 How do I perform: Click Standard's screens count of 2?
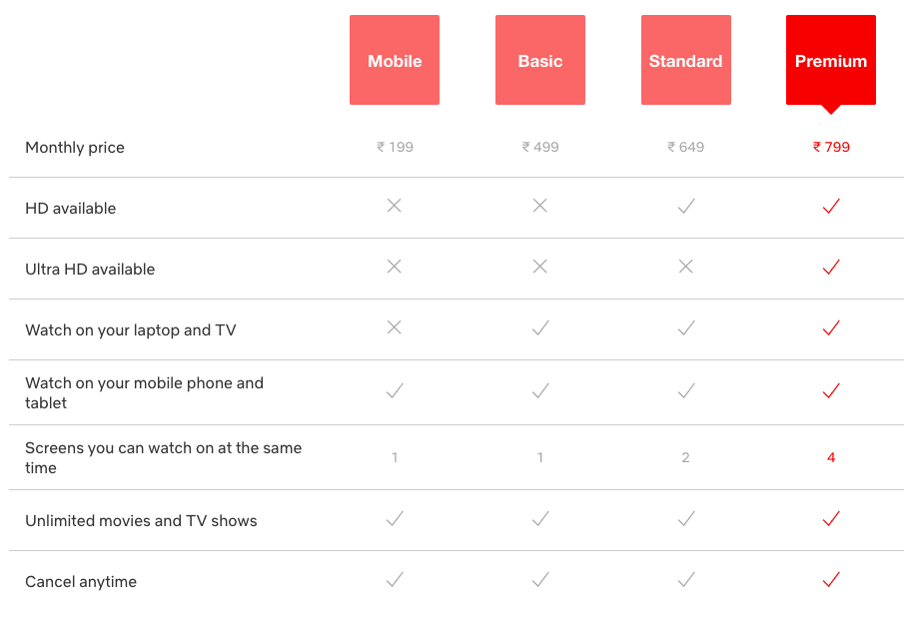[685, 457]
